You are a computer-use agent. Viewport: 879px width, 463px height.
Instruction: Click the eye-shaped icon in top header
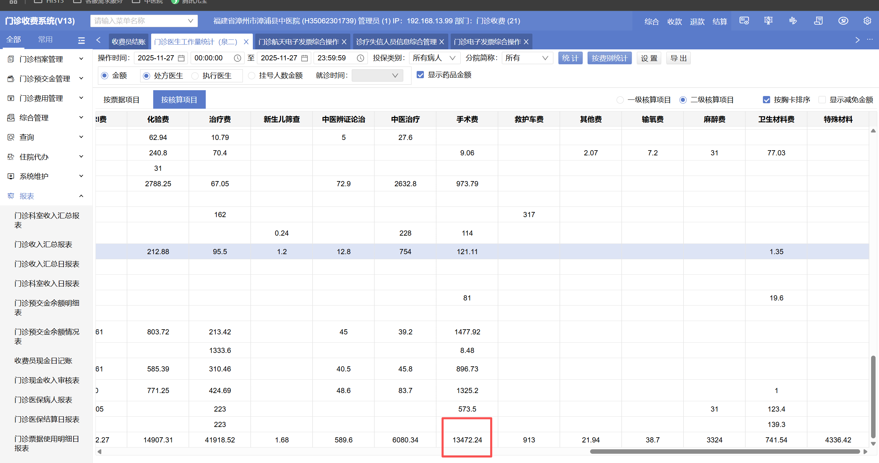pyautogui.click(x=843, y=21)
